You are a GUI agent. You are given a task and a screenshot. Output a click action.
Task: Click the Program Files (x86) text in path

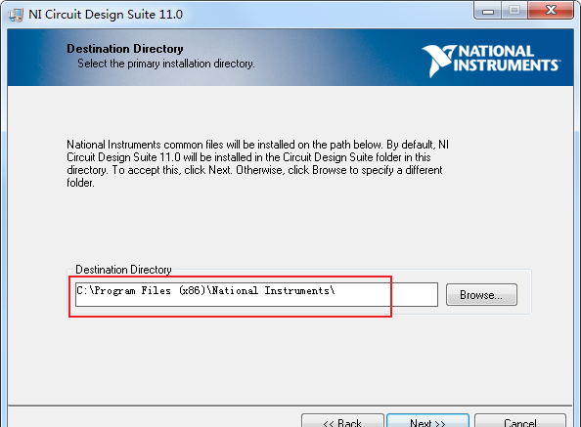pos(150,291)
